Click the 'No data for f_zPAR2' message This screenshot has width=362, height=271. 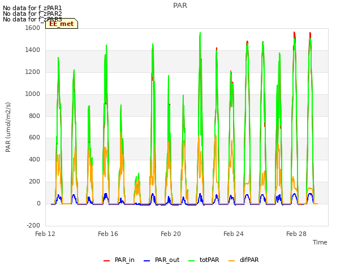click(x=32, y=14)
